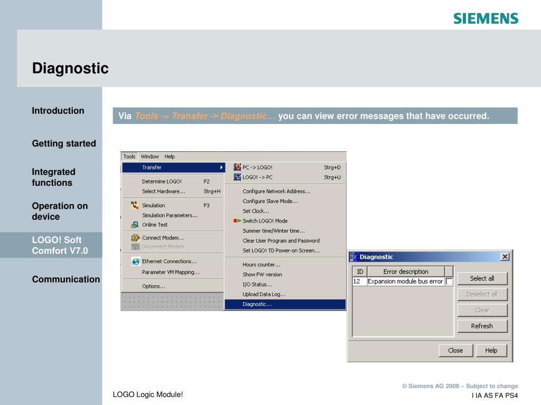Screen dimensions: 541x405
Task: Select Set LOGO! TD Power-on Screen...
Action: (x=286, y=250)
